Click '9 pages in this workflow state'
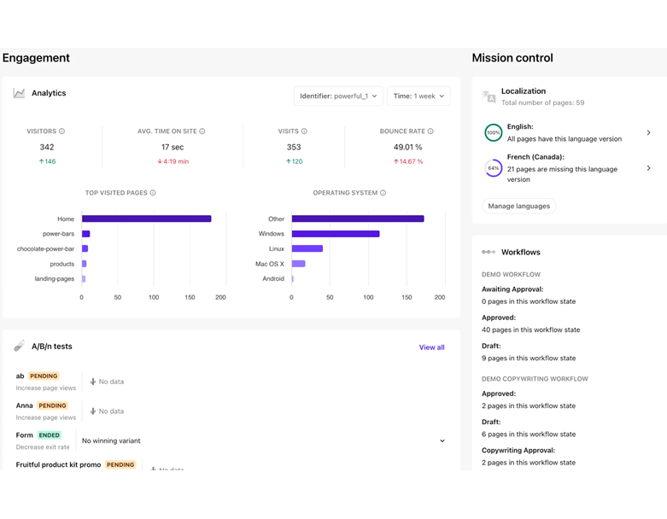The width and height of the screenshot is (667, 519). (529, 359)
